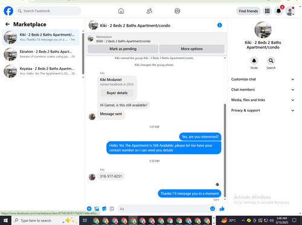Choose a sticker icon in composer

click(x=104, y=209)
